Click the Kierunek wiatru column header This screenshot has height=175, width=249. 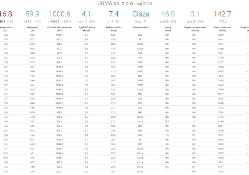(x=141, y=28)
